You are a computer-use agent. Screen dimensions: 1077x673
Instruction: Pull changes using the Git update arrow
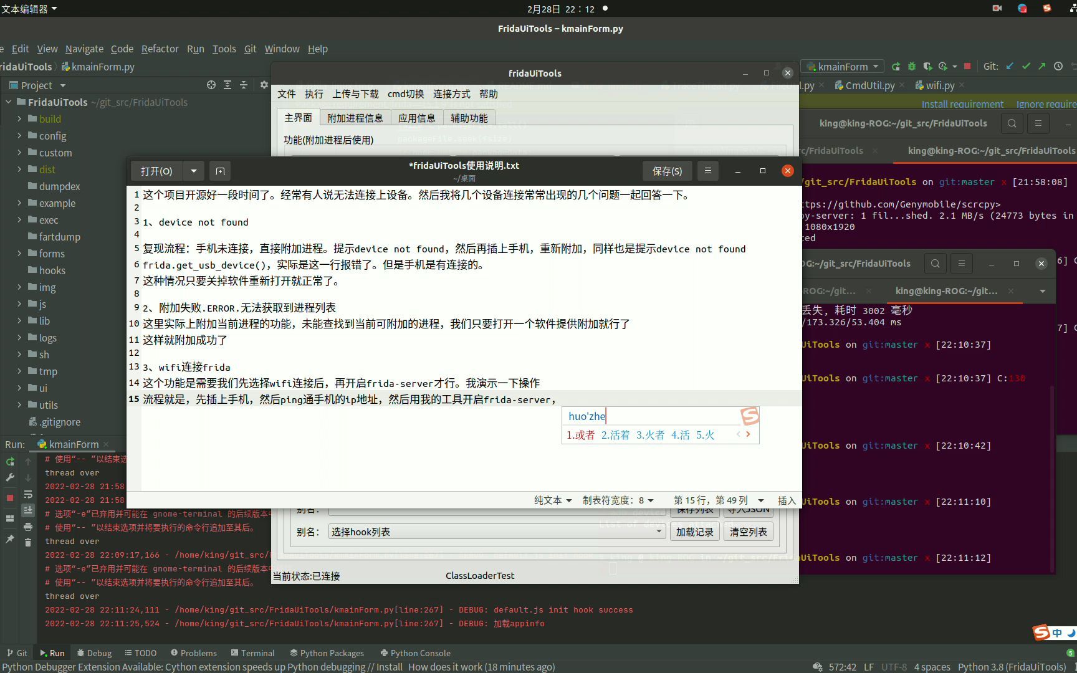1010,66
